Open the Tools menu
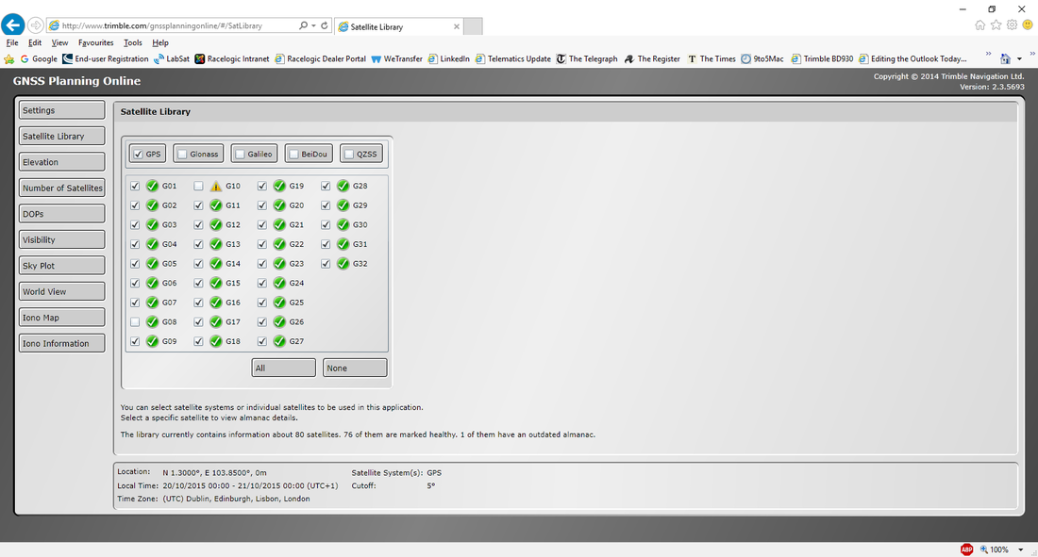The height and width of the screenshot is (557, 1038). pos(133,42)
